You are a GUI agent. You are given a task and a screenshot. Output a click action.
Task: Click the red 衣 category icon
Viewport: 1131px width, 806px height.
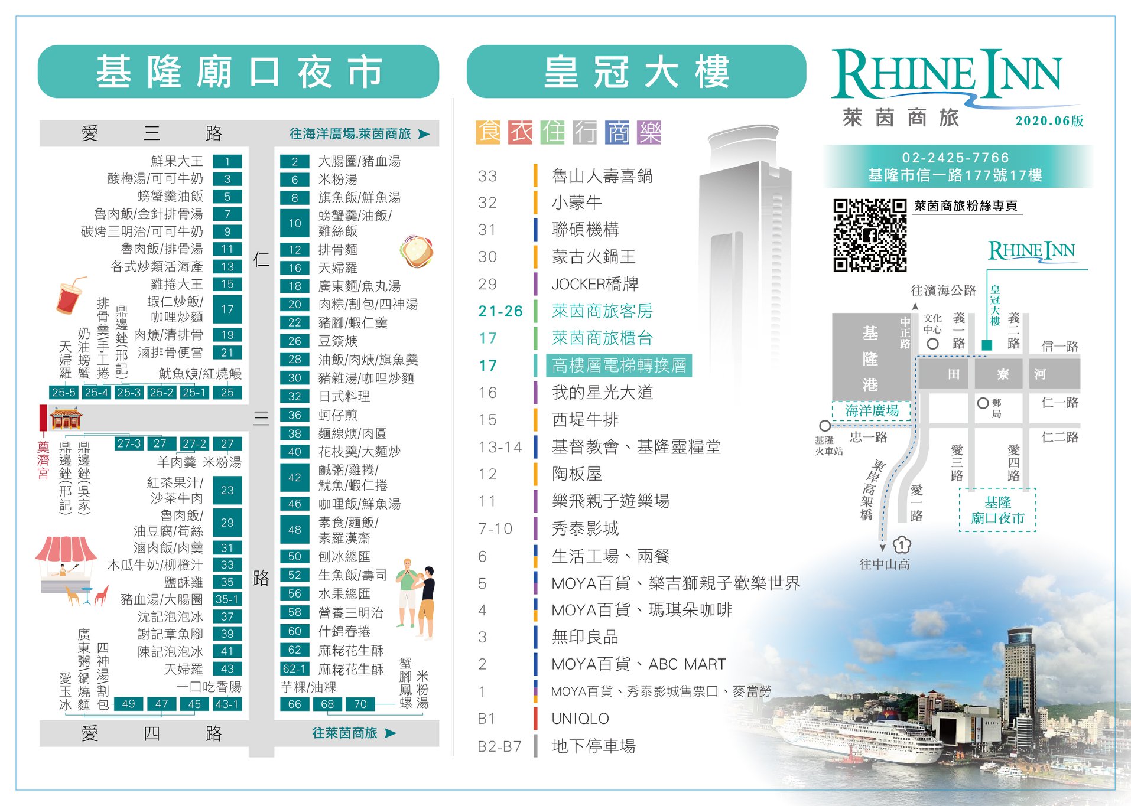coord(521,132)
